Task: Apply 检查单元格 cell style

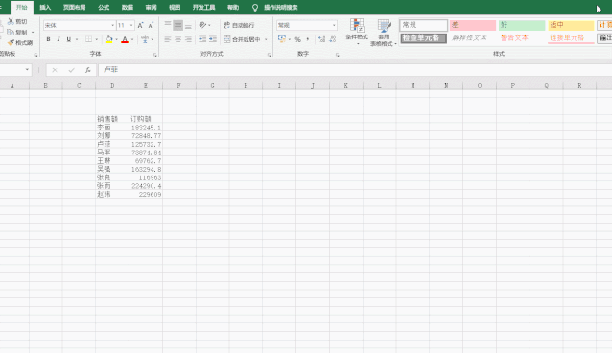Action: [423, 38]
